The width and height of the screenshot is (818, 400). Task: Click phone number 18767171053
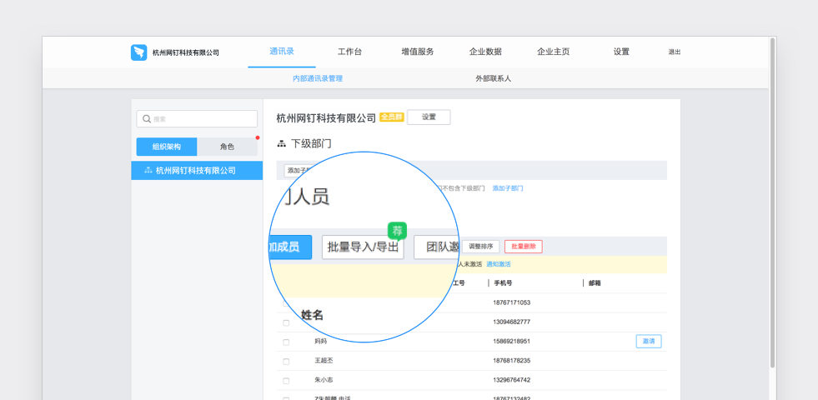pos(512,303)
